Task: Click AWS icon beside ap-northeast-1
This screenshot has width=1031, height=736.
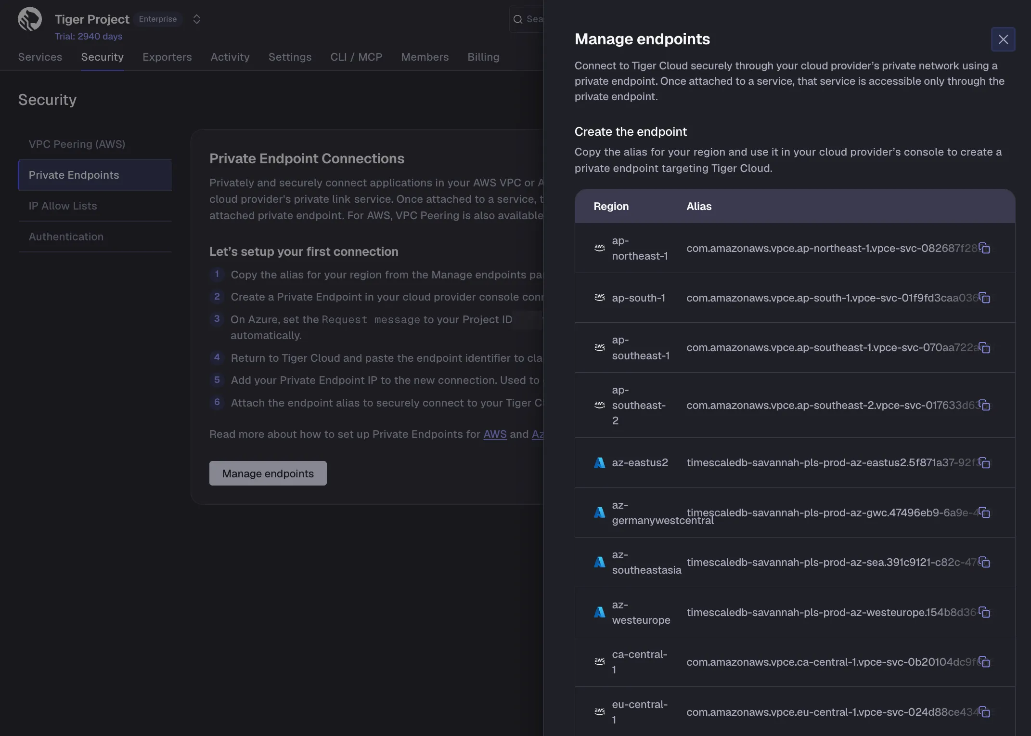Action: pos(599,248)
